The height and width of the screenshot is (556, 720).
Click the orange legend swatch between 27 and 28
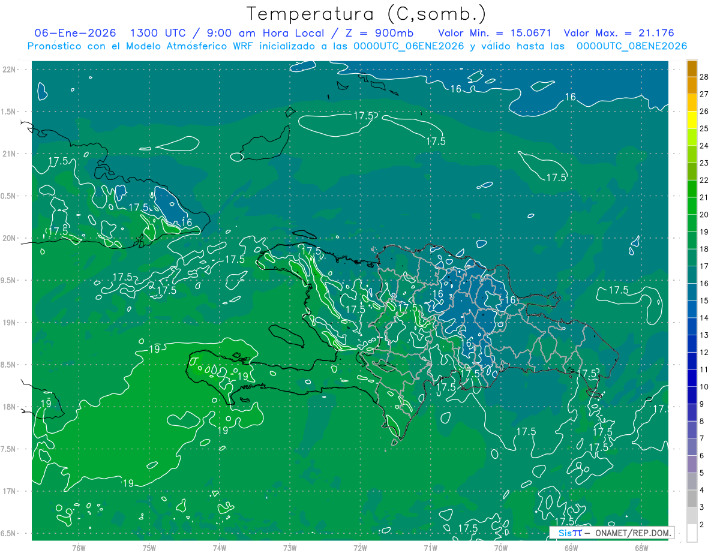[692, 85]
